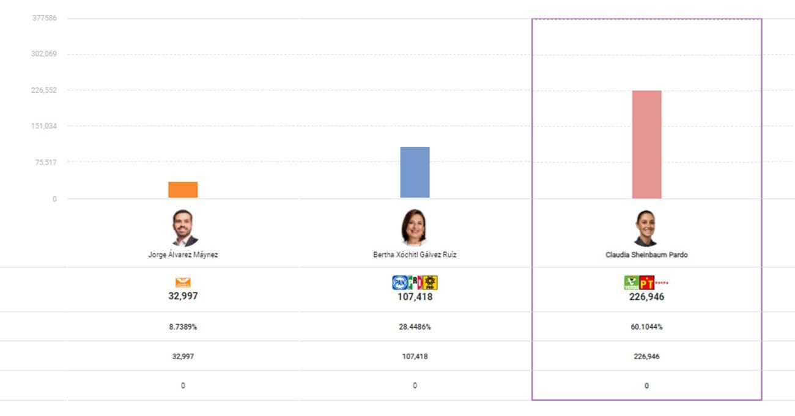The image size is (795, 416).
Task: Select Claudia Sheinbaum Pardo's portrait photo
Action: point(646,228)
